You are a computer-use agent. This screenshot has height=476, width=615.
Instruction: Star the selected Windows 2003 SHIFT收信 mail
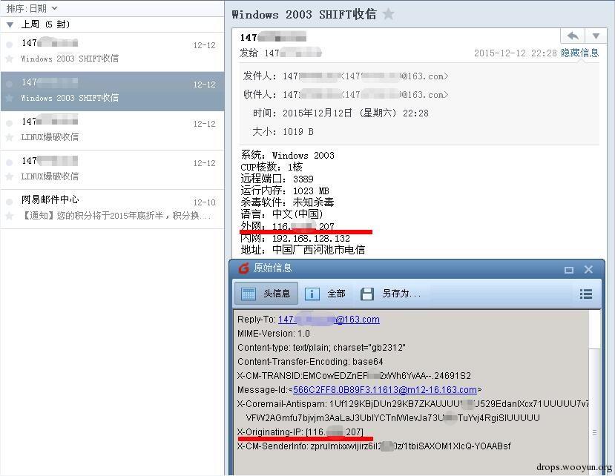[x=10, y=98]
